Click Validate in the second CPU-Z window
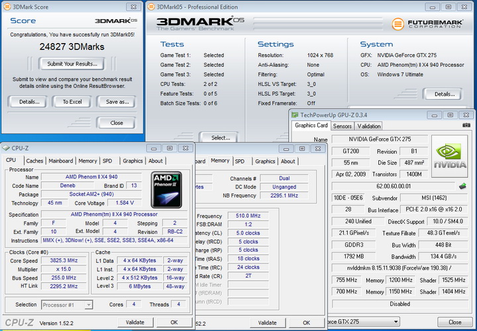 [268, 323]
